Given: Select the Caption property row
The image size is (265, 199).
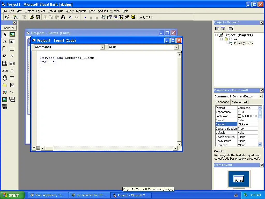Looking at the screenshot, I should (237, 124).
